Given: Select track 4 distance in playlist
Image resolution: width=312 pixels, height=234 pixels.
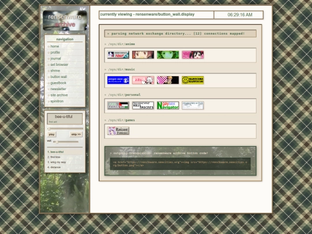Looking at the screenshot, I should [65, 167].
